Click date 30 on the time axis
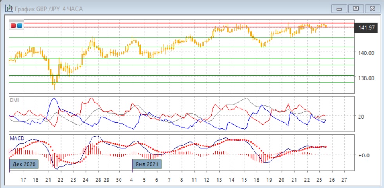The image size is (384, 188). pos(119,180)
